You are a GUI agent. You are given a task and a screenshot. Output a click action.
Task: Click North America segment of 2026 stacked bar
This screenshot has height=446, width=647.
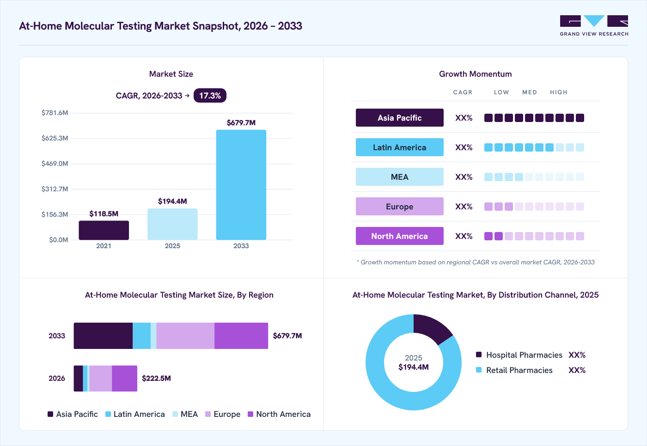click(124, 379)
